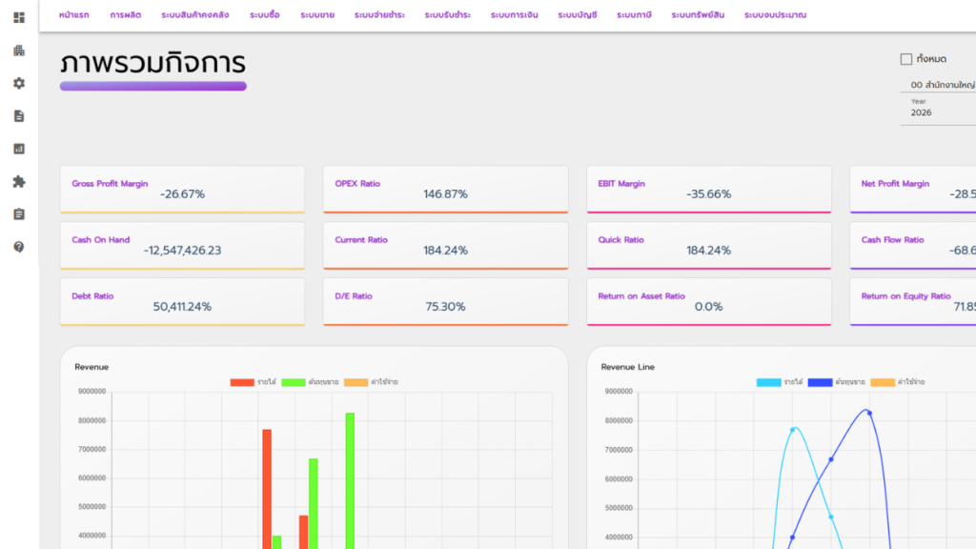
Task: Click the help question mark icon
Action: pyautogui.click(x=19, y=247)
